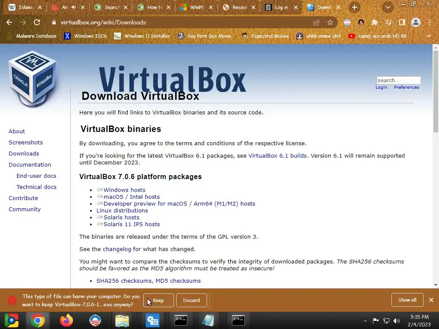439x329 pixels.
Task: Close the active Downloads tab
Action: tap(338, 7)
